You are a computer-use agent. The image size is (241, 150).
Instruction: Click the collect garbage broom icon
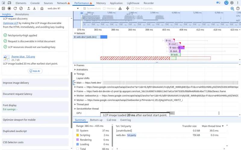coord(120,8)
